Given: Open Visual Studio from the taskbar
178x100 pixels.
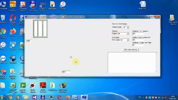Looking at the screenshot, I should pos(34,97).
